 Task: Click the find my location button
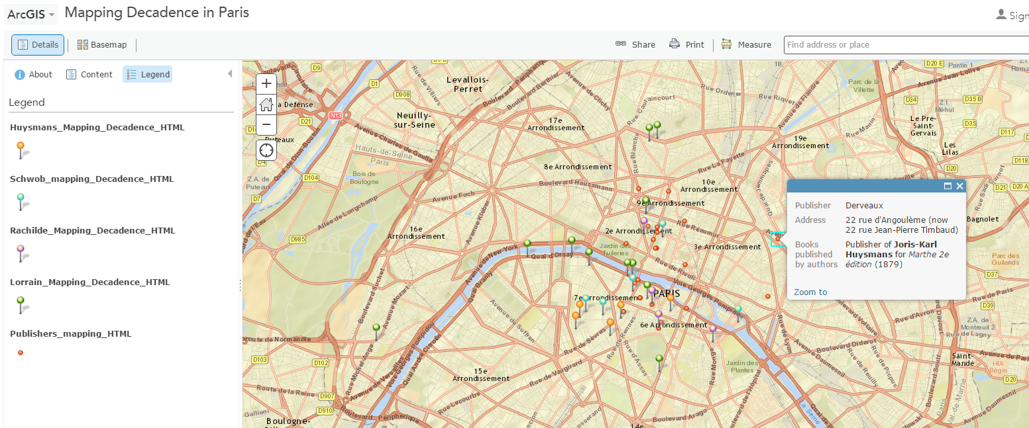click(x=266, y=150)
